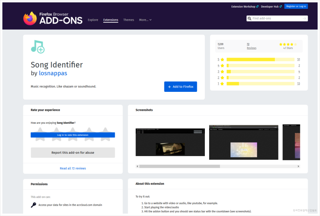
Task: Open the second screenshot with colorful image
Action: click(244, 142)
